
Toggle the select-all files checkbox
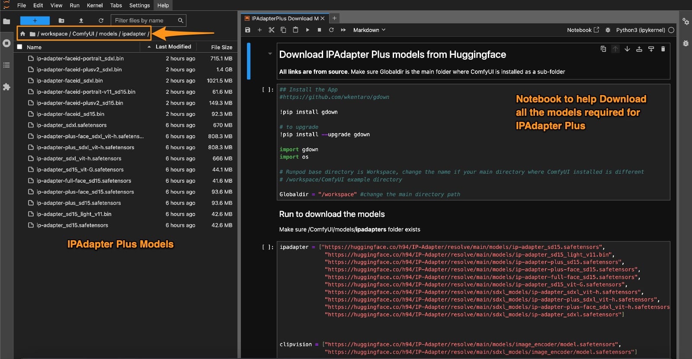[19, 47]
